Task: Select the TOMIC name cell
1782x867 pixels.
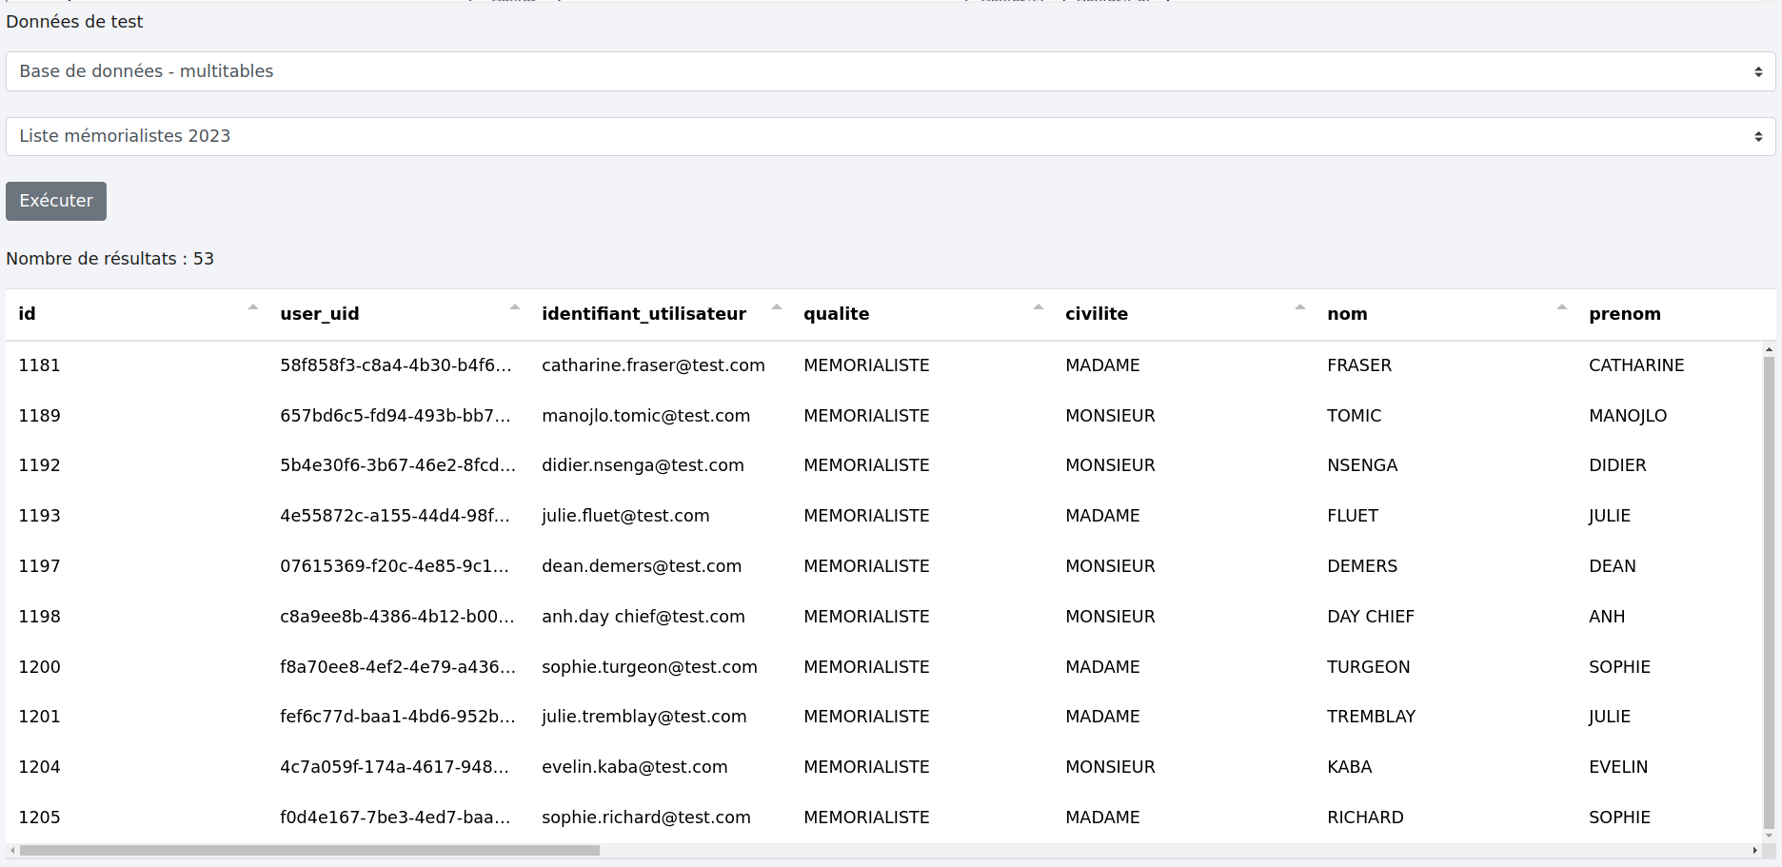Action: click(x=1354, y=416)
